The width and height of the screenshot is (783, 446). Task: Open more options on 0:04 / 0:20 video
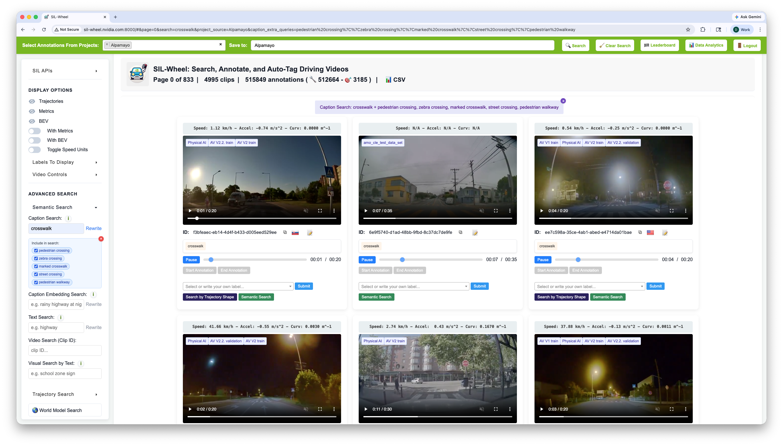(x=686, y=211)
